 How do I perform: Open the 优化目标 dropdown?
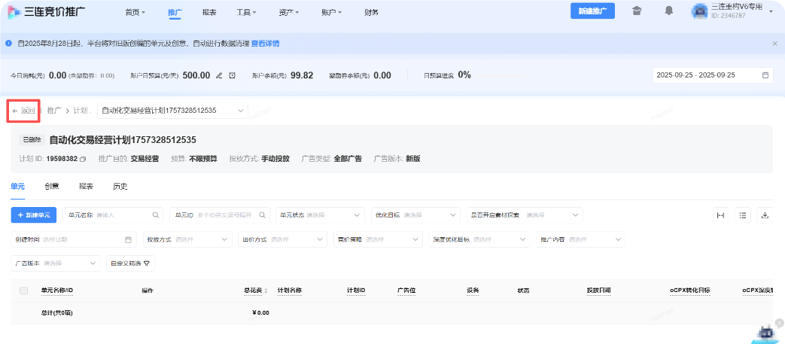coord(415,215)
